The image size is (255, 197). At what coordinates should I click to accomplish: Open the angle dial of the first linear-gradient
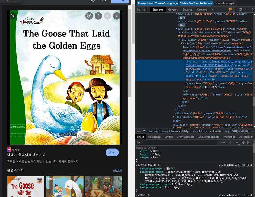(191, 172)
